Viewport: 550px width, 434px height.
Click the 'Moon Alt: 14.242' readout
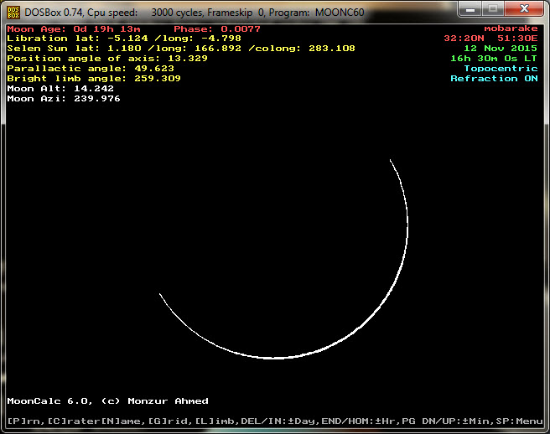pyautogui.click(x=60, y=89)
